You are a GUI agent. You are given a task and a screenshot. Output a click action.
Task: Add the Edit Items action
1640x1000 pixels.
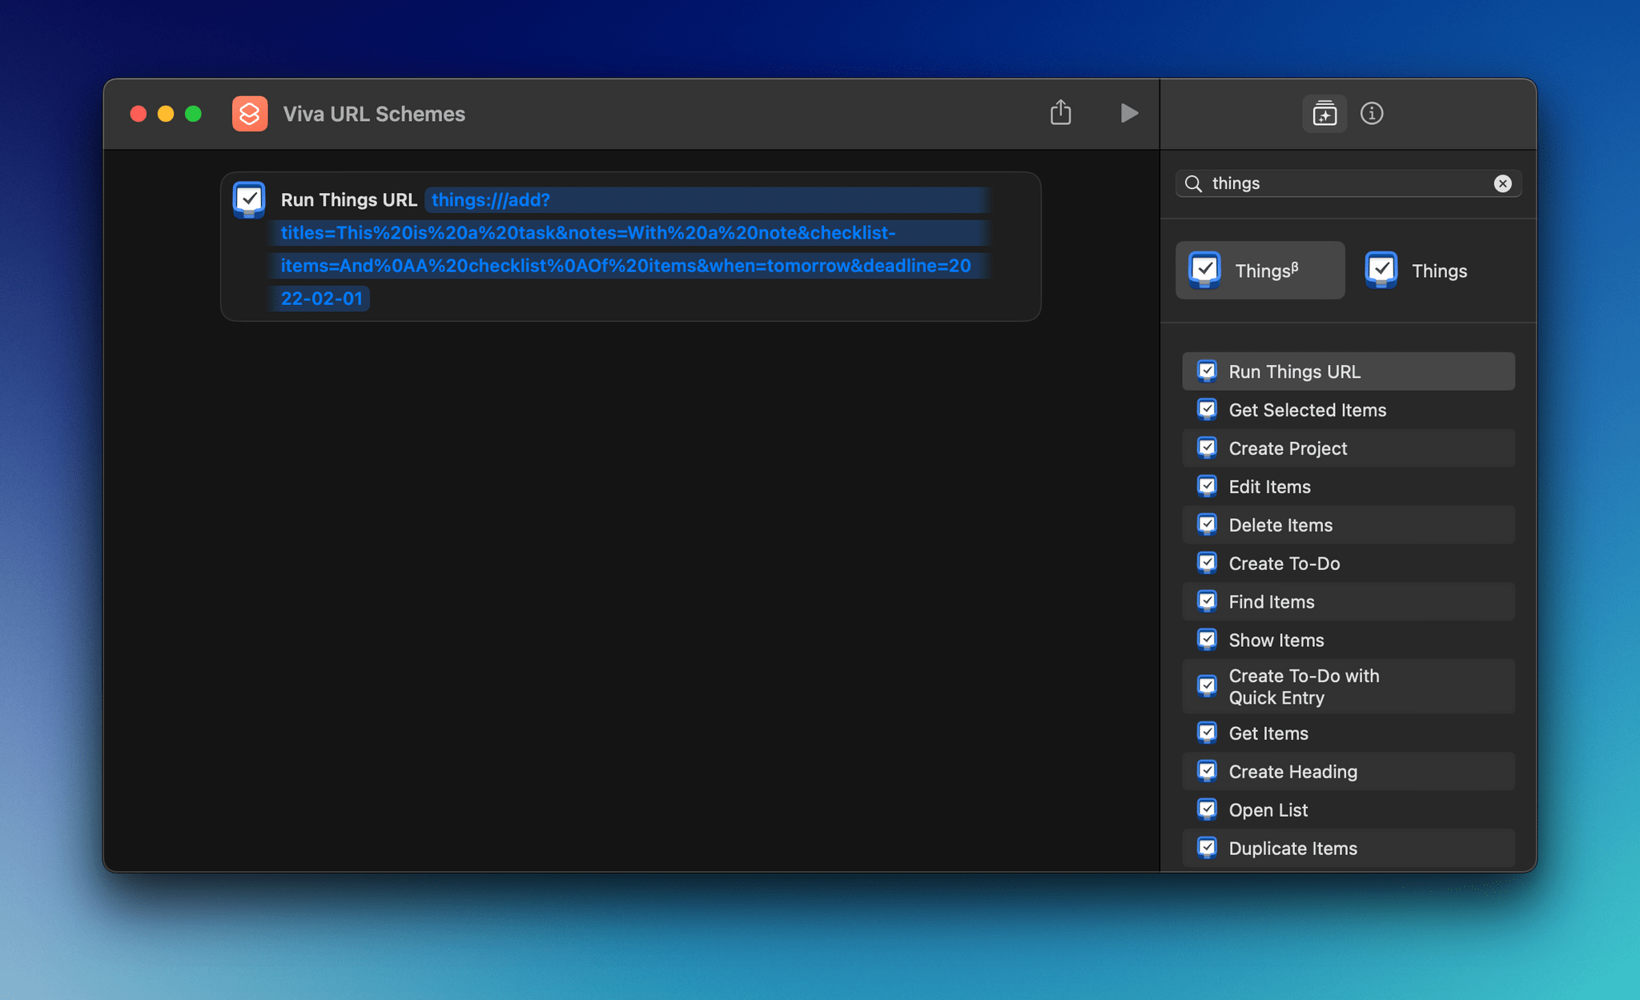point(1349,487)
